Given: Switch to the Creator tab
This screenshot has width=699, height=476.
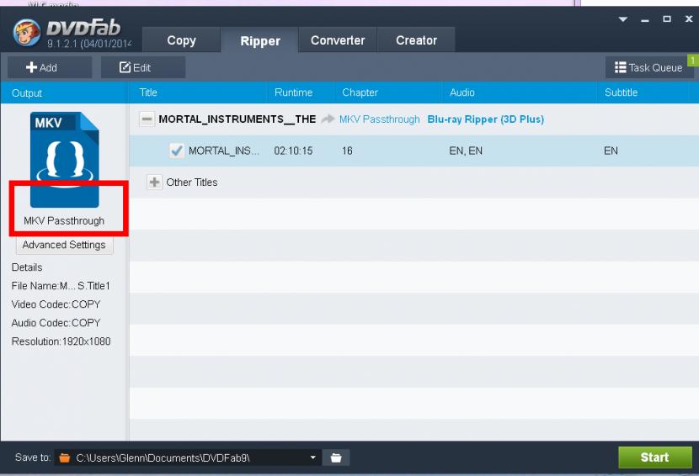Looking at the screenshot, I should (x=416, y=40).
